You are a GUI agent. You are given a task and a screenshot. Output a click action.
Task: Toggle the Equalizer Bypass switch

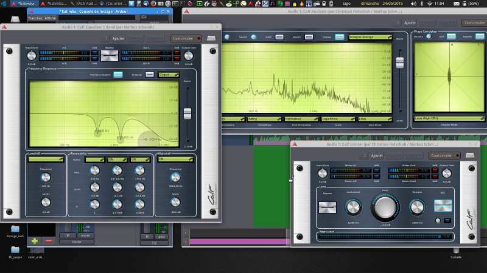coord(109,56)
